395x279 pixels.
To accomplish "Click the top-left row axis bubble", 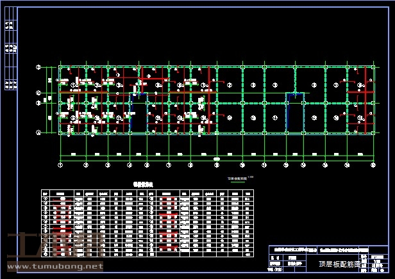I will click(38, 67).
